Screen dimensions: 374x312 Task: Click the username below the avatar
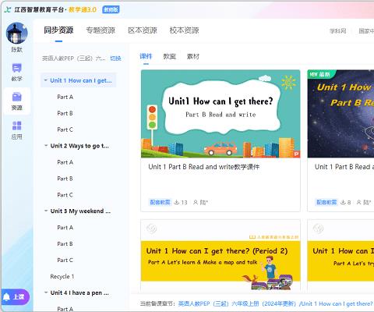(x=17, y=49)
